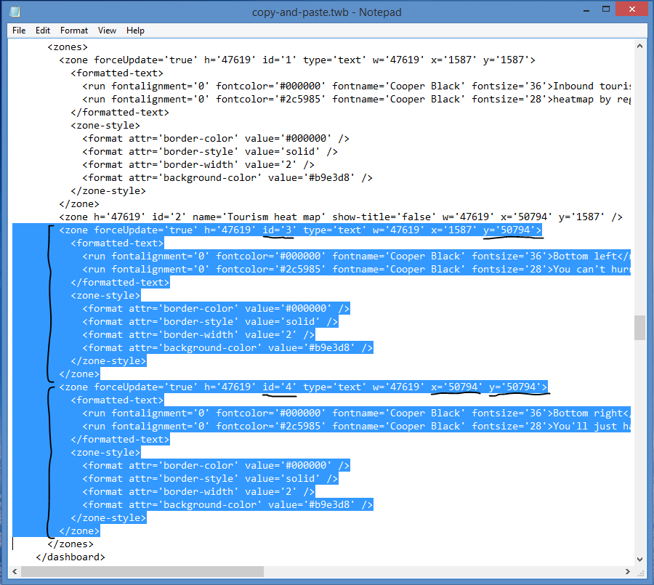The width and height of the screenshot is (654, 585).
Task: Click the underlined id='4' attribute
Action: click(280, 387)
